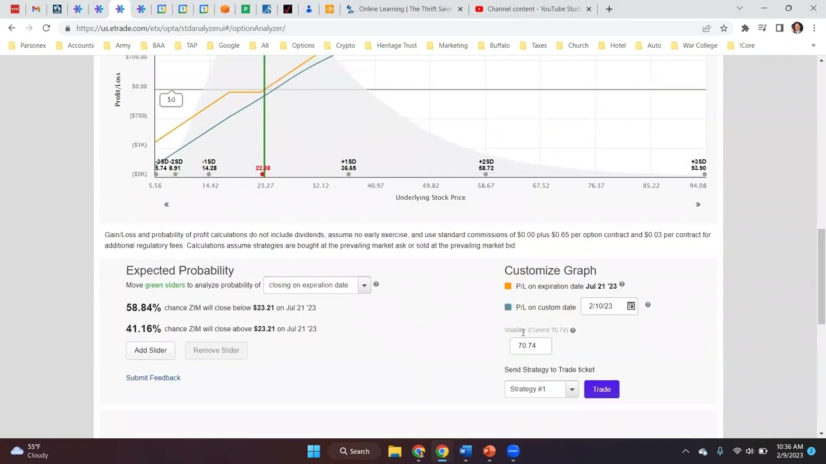
Task: Click the volatility input field showing 70.74
Action: (x=530, y=345)
